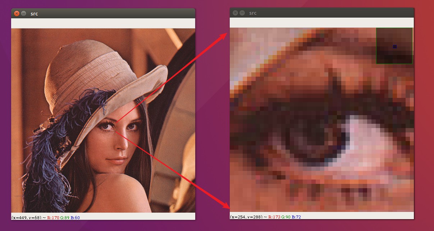This screenshot has height=231, width=434.
Task: Click the blue position marker in the minimap
Action: pos(395,47)
